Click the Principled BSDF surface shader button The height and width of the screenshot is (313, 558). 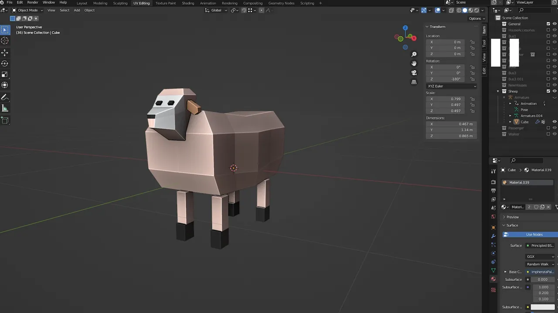(x=540, y=246)
